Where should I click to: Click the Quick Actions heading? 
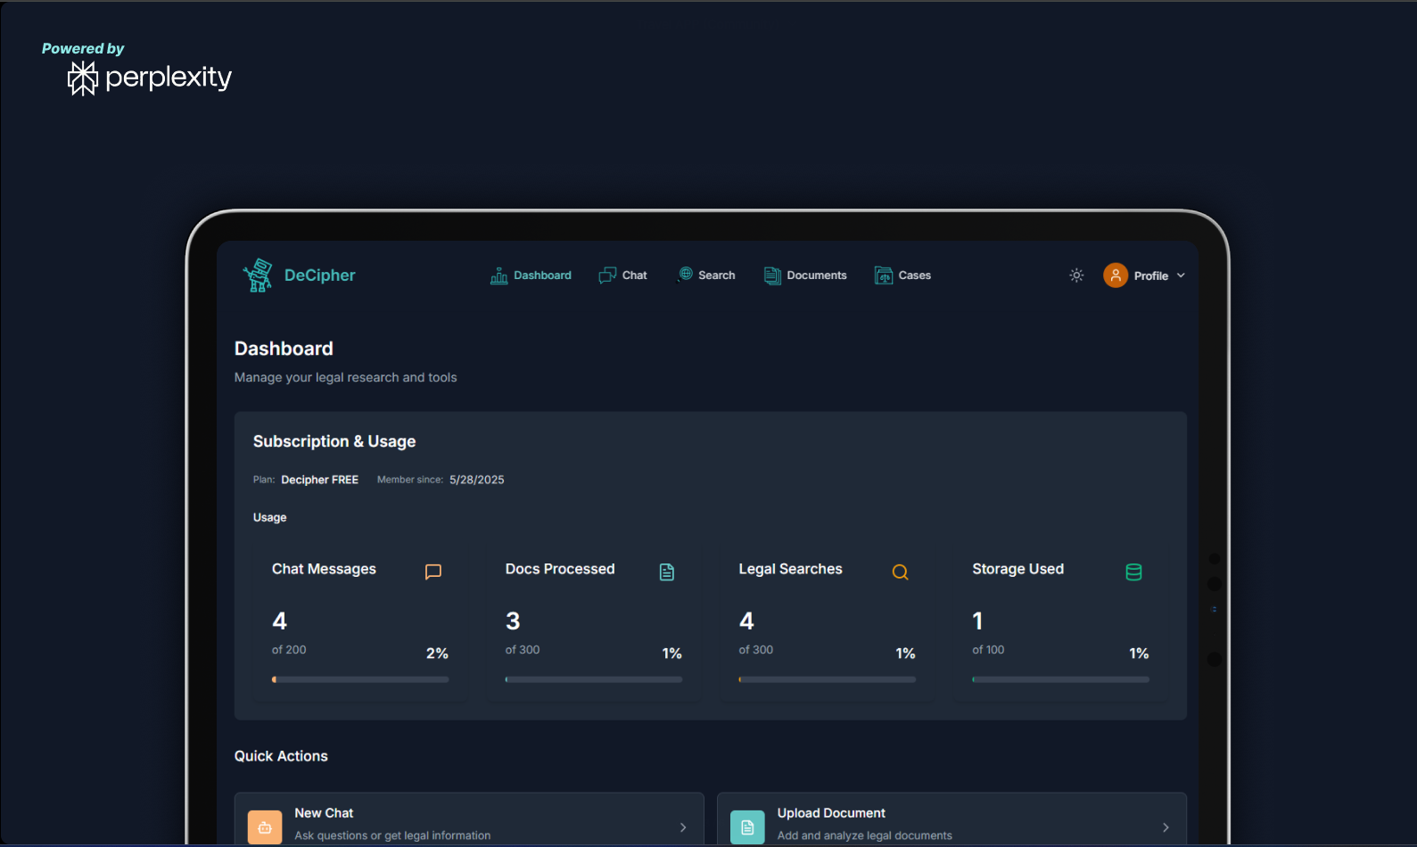pyautogui.click(x=281, y=756)
